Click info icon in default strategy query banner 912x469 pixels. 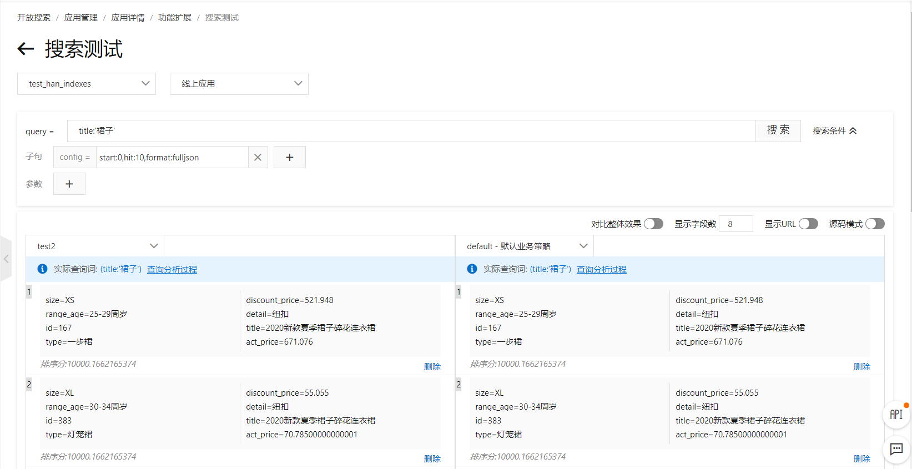[x=472, y=269]
